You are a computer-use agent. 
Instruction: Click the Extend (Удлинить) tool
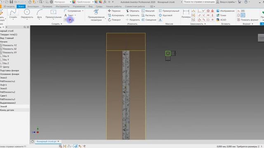pyautogui.click(x=132, y=15)
